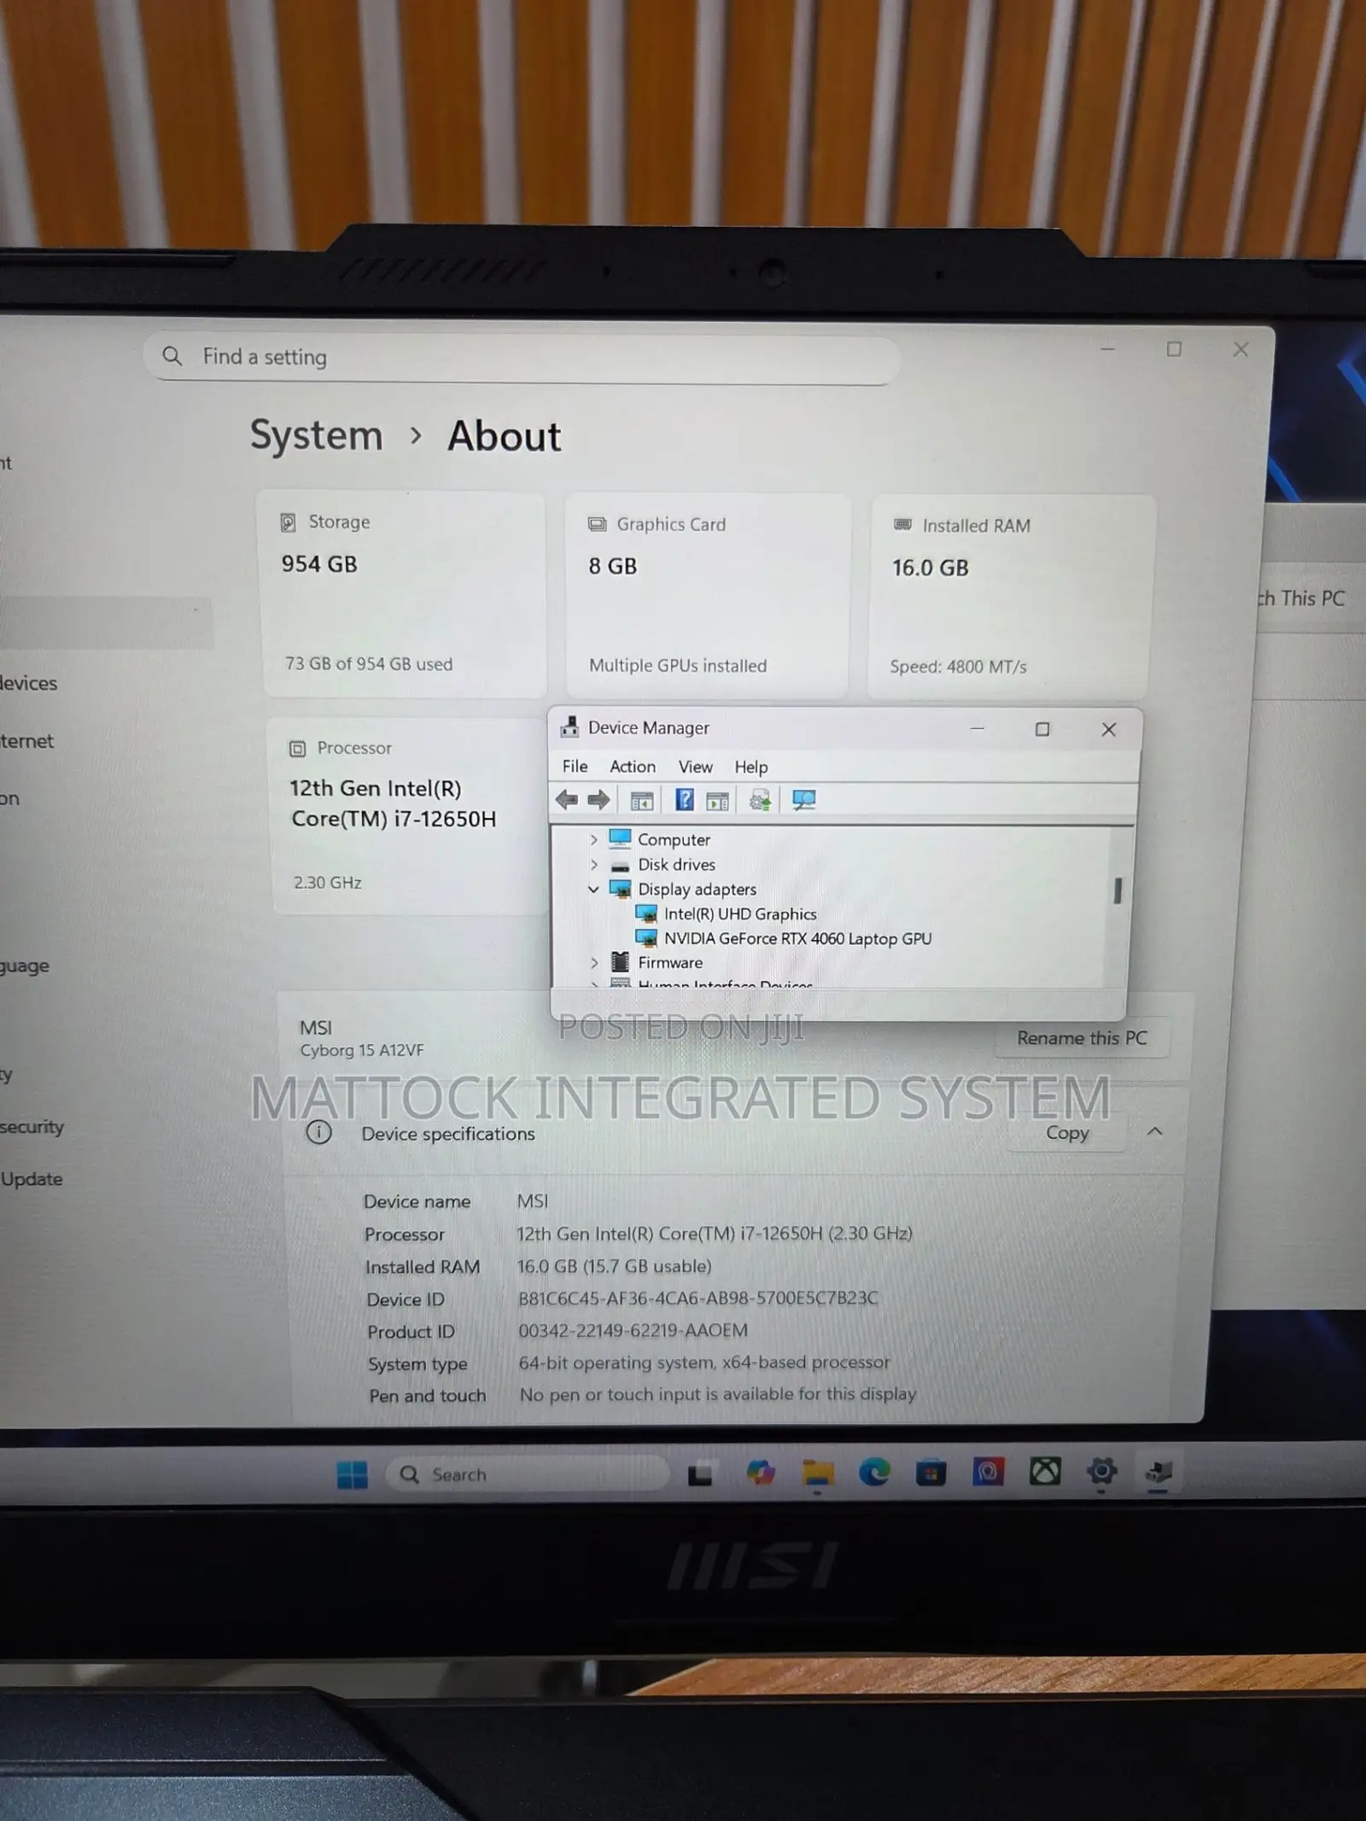The height and width of the screenshot is (1821, 1366).
Task: Click the Device Manager title bar icon
Action: [569, 727]
